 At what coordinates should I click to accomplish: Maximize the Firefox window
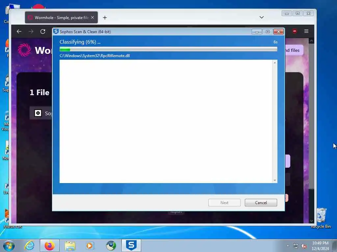pos(298,13)
